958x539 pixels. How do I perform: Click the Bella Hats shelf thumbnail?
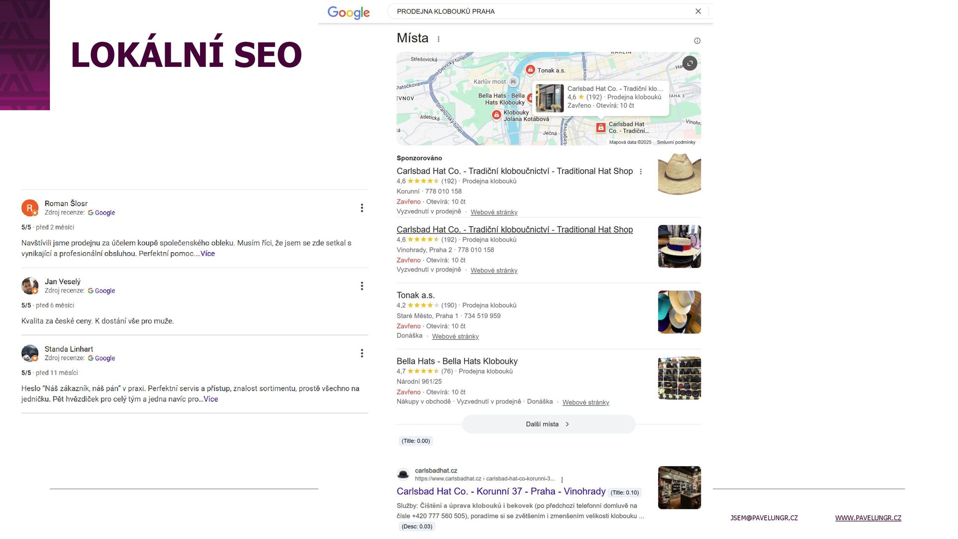coord(679,378)
